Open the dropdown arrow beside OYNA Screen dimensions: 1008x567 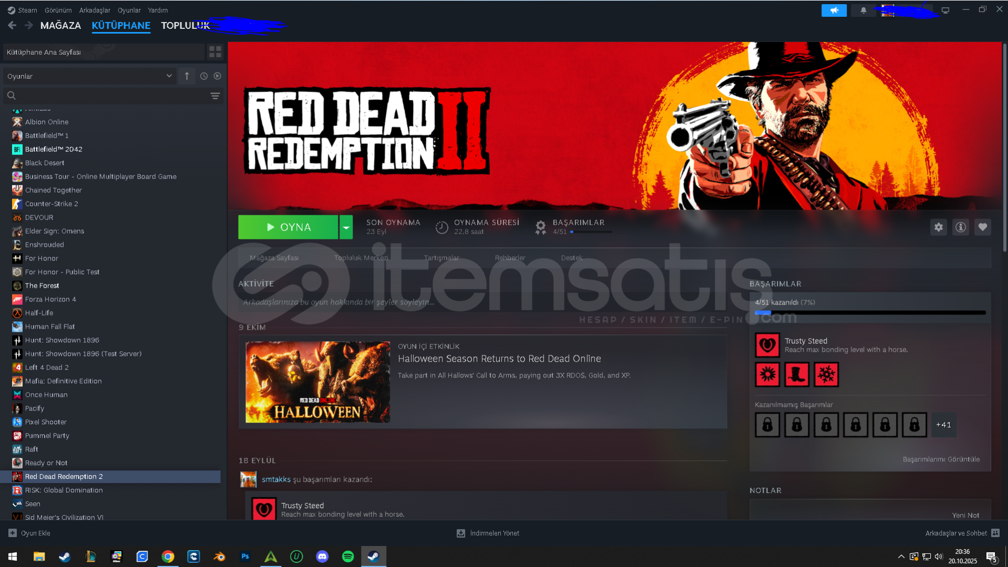point(346,227)
